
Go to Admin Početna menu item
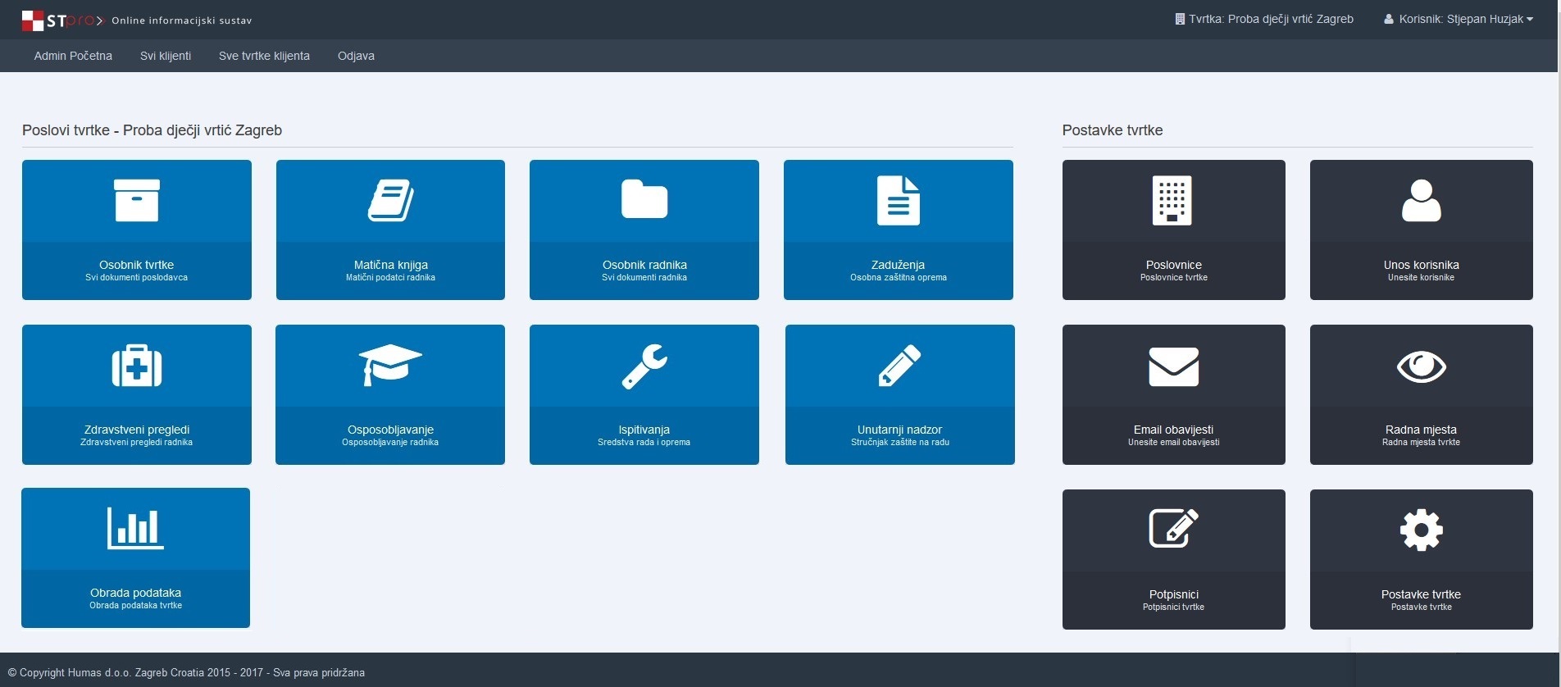(73, 56)
